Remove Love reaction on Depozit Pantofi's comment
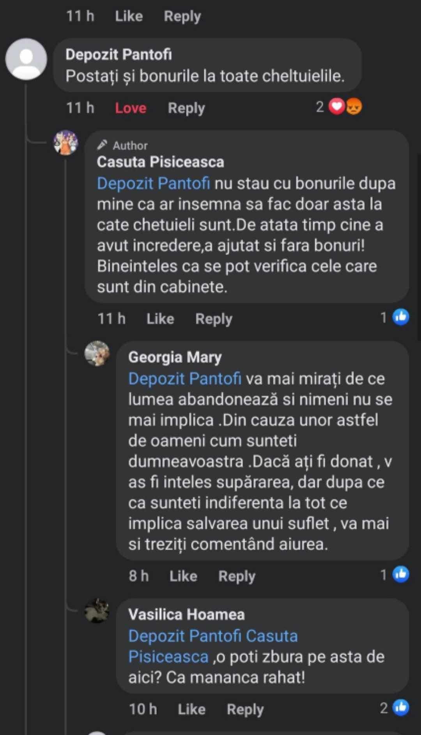This screenshot has height=735, width=421. click(131, 108)
